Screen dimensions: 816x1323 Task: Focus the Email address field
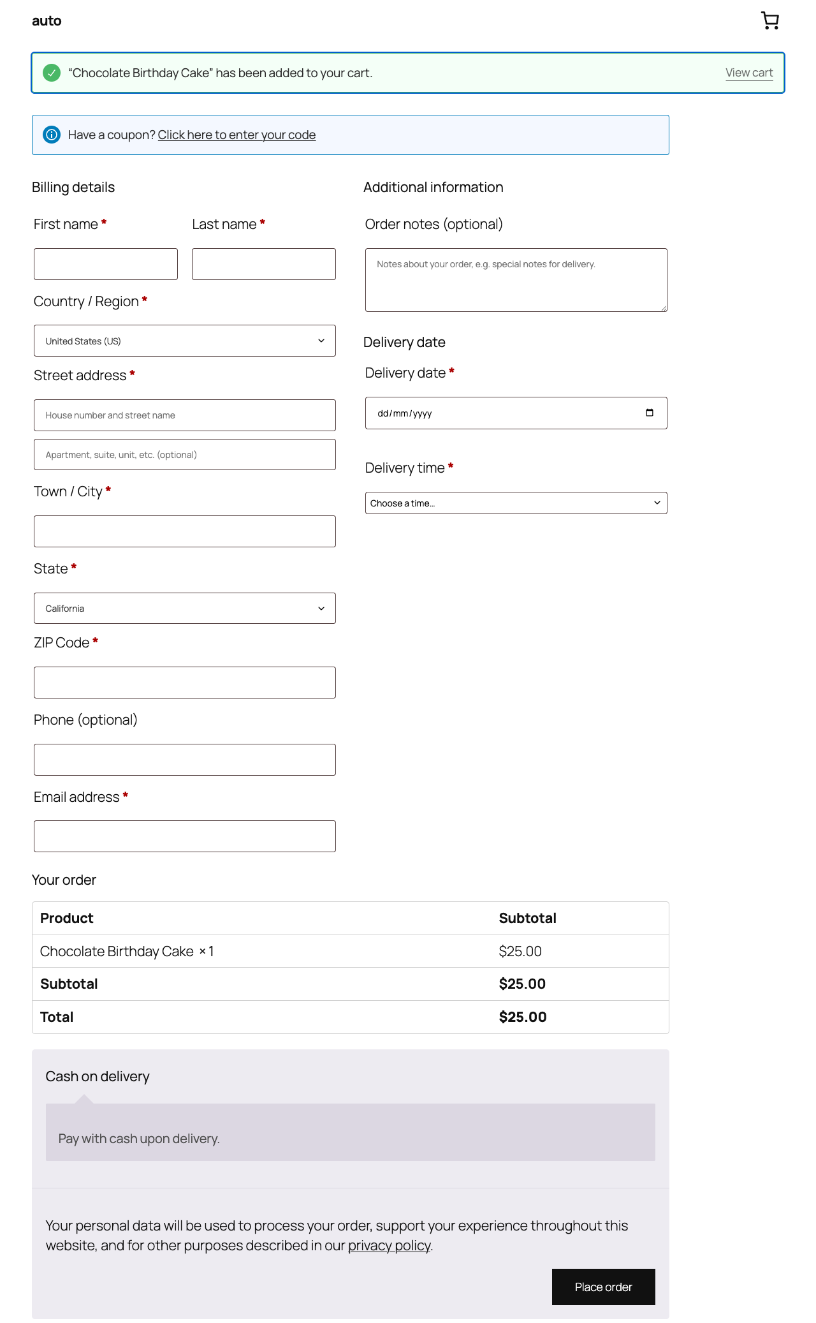point(185,836)
